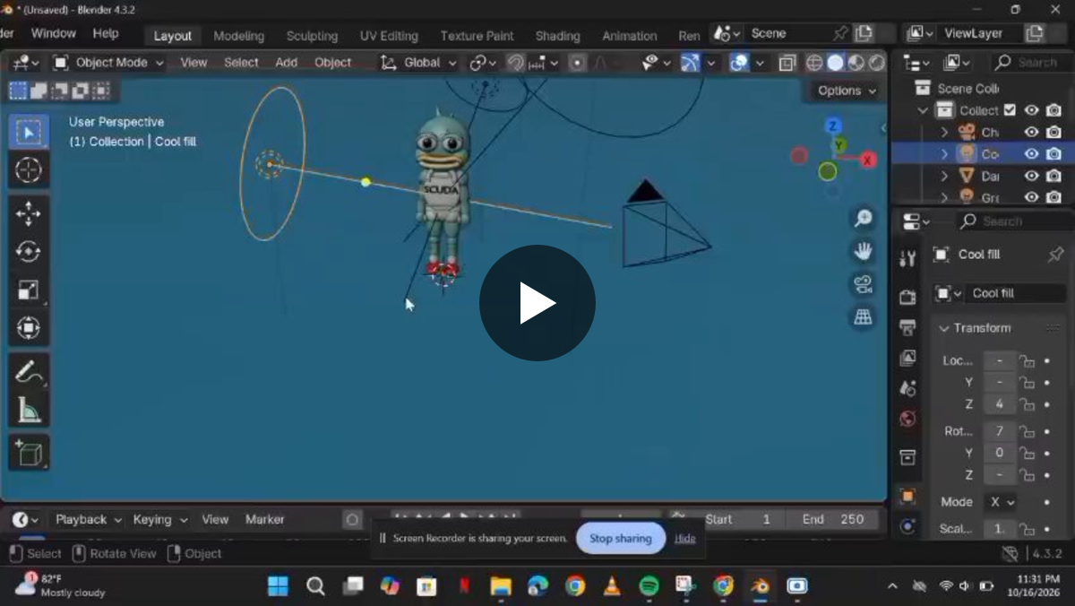Viewport: 1075px width, 606px height.
Task: Click the large video play button
Action: [x=537, y=303]
